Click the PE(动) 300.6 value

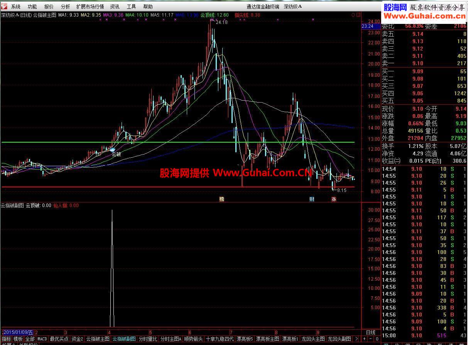coord(459,160)
